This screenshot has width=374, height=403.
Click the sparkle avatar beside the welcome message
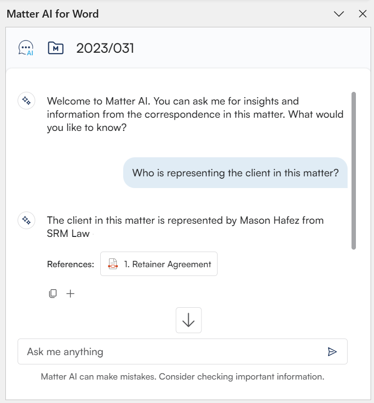pos(26,101)
